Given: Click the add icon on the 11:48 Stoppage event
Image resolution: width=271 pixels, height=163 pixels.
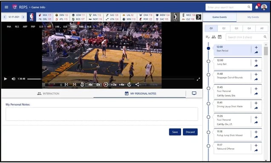Looking at the screenshot, I should [x=256, y=74].
